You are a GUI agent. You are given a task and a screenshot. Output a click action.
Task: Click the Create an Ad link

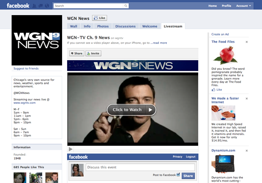(220, 34)
